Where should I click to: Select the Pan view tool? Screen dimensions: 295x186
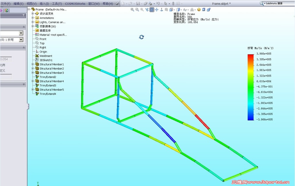(156, 10)
